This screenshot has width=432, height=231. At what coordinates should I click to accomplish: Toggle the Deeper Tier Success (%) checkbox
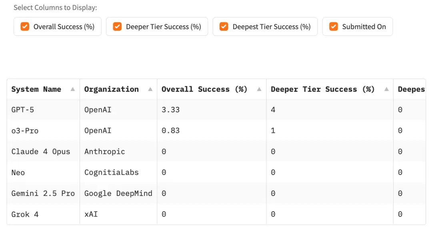tap(117, 27)
